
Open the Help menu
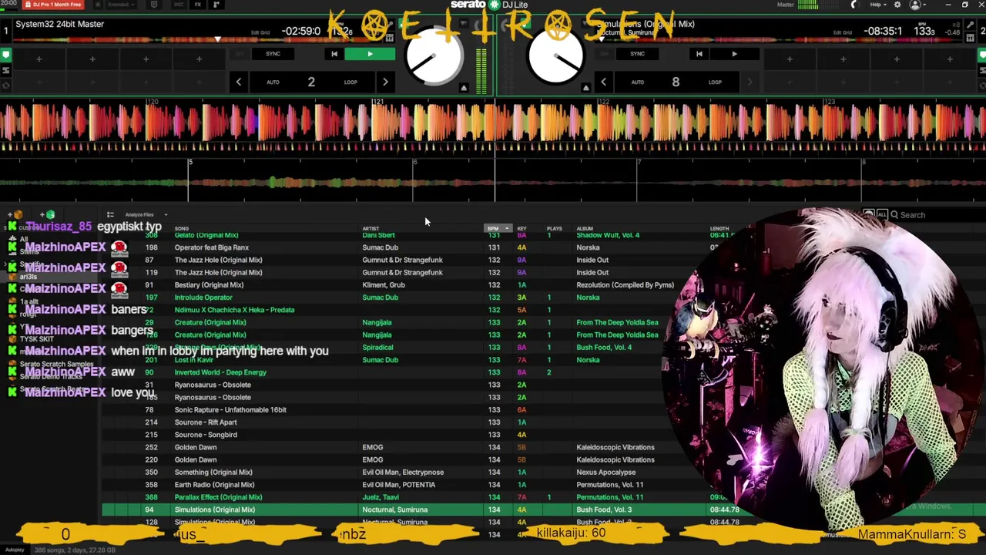(x=877, y=5)
